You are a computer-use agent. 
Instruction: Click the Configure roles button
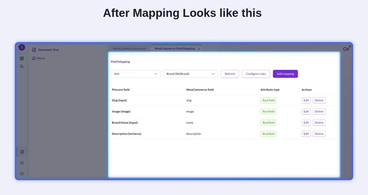[x=256, y=74]
